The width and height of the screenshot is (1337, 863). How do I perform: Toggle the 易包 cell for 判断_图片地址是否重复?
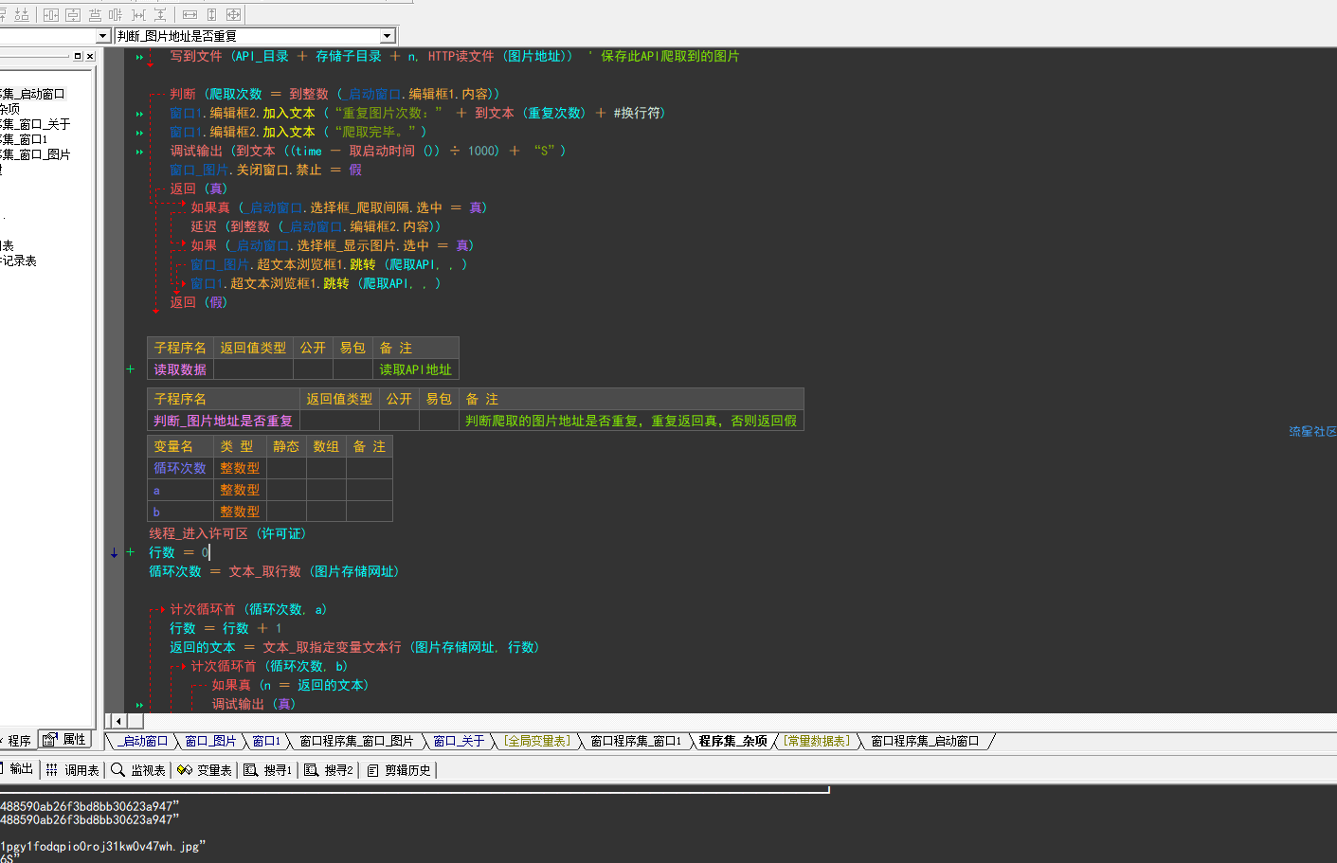pyautogui.click(x=439, y=421)
